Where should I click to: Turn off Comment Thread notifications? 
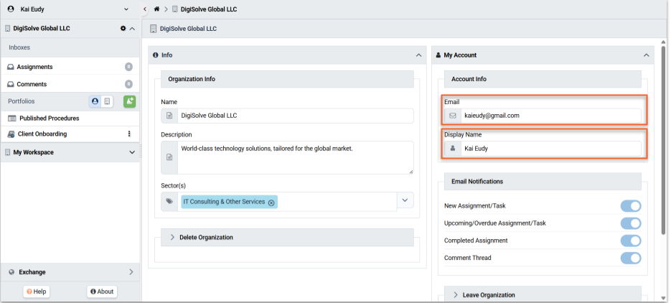630,258
